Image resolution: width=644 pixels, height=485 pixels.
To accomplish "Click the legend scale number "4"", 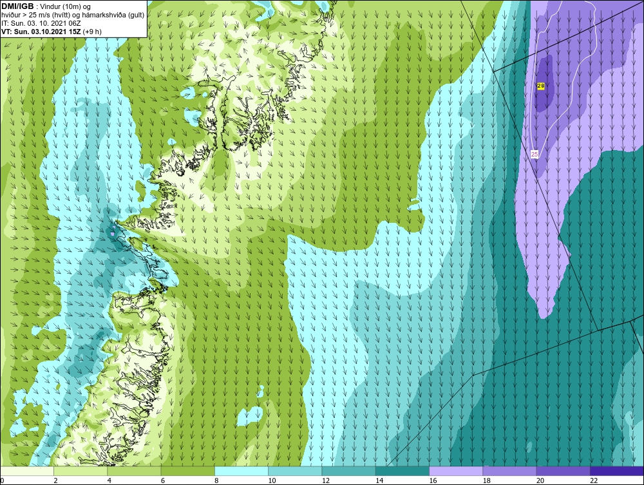I will (x=109, y=481).
